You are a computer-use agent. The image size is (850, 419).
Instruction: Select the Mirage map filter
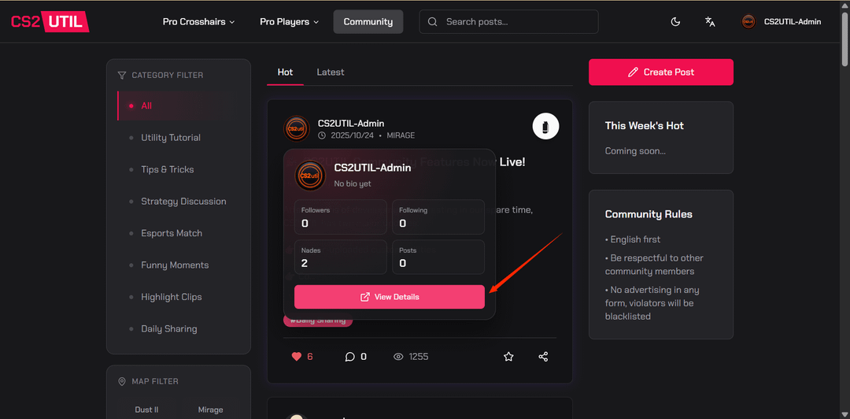tap(210, 410)
